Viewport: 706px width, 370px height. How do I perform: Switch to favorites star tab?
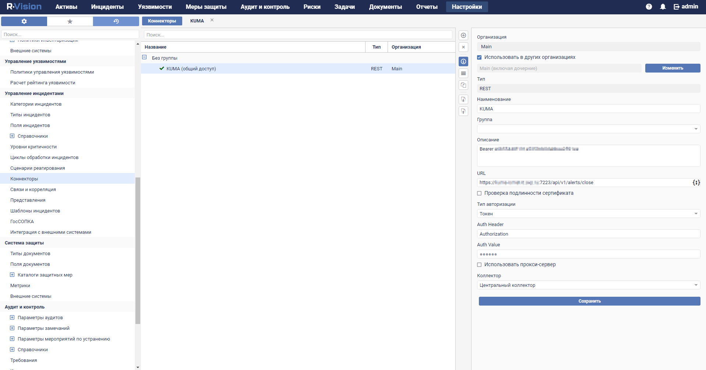tap(70, 21)
